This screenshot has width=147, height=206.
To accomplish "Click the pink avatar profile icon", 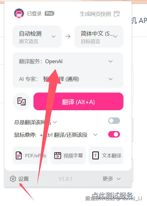I will pyautogui.click(x=19, y=13).
